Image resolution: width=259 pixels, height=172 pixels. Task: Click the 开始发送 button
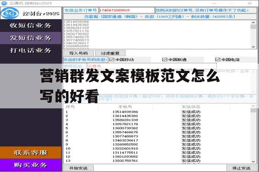pos(79,168)
